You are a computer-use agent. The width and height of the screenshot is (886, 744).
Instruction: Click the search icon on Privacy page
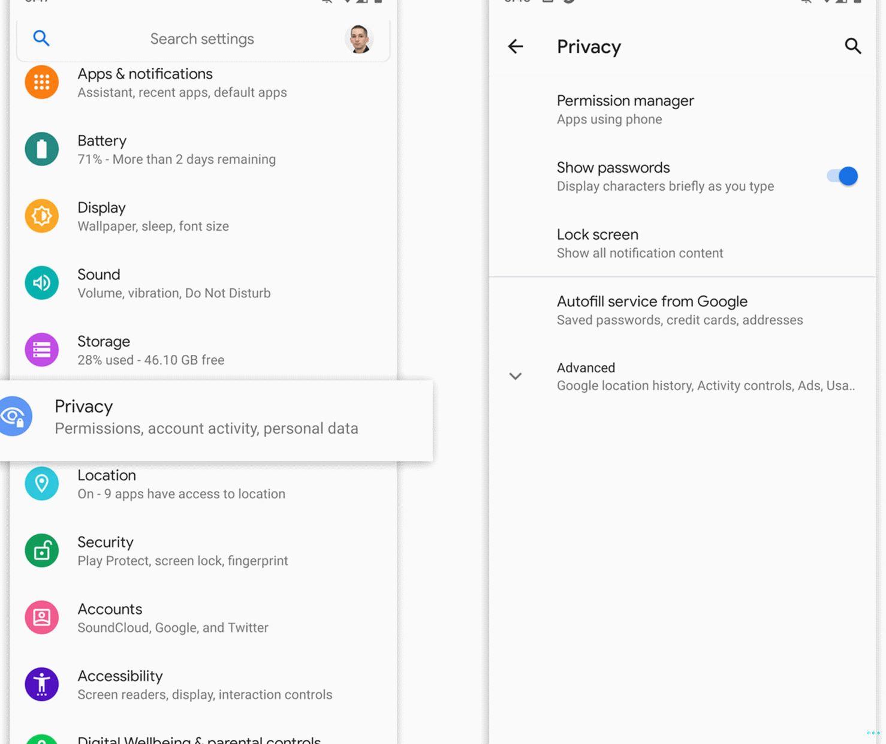[x=852, y=46]
